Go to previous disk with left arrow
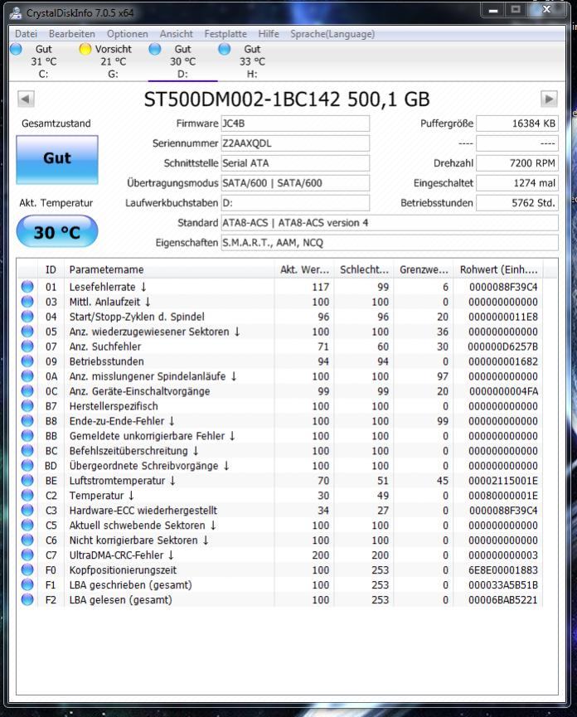577x717 pixels. point(26,99)
